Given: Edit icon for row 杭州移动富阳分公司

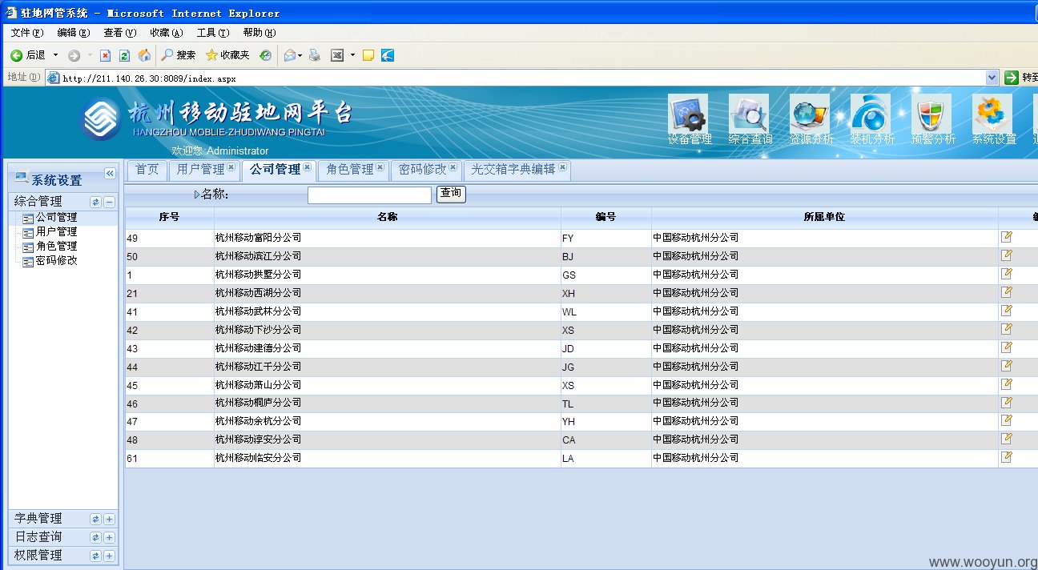Looking at the screenshot, I should point(1007,237).
